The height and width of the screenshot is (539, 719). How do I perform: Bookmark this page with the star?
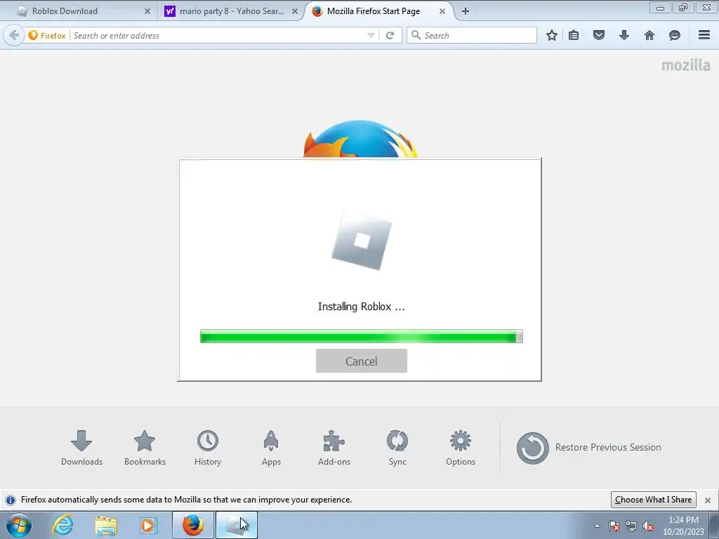click(552, 35)
